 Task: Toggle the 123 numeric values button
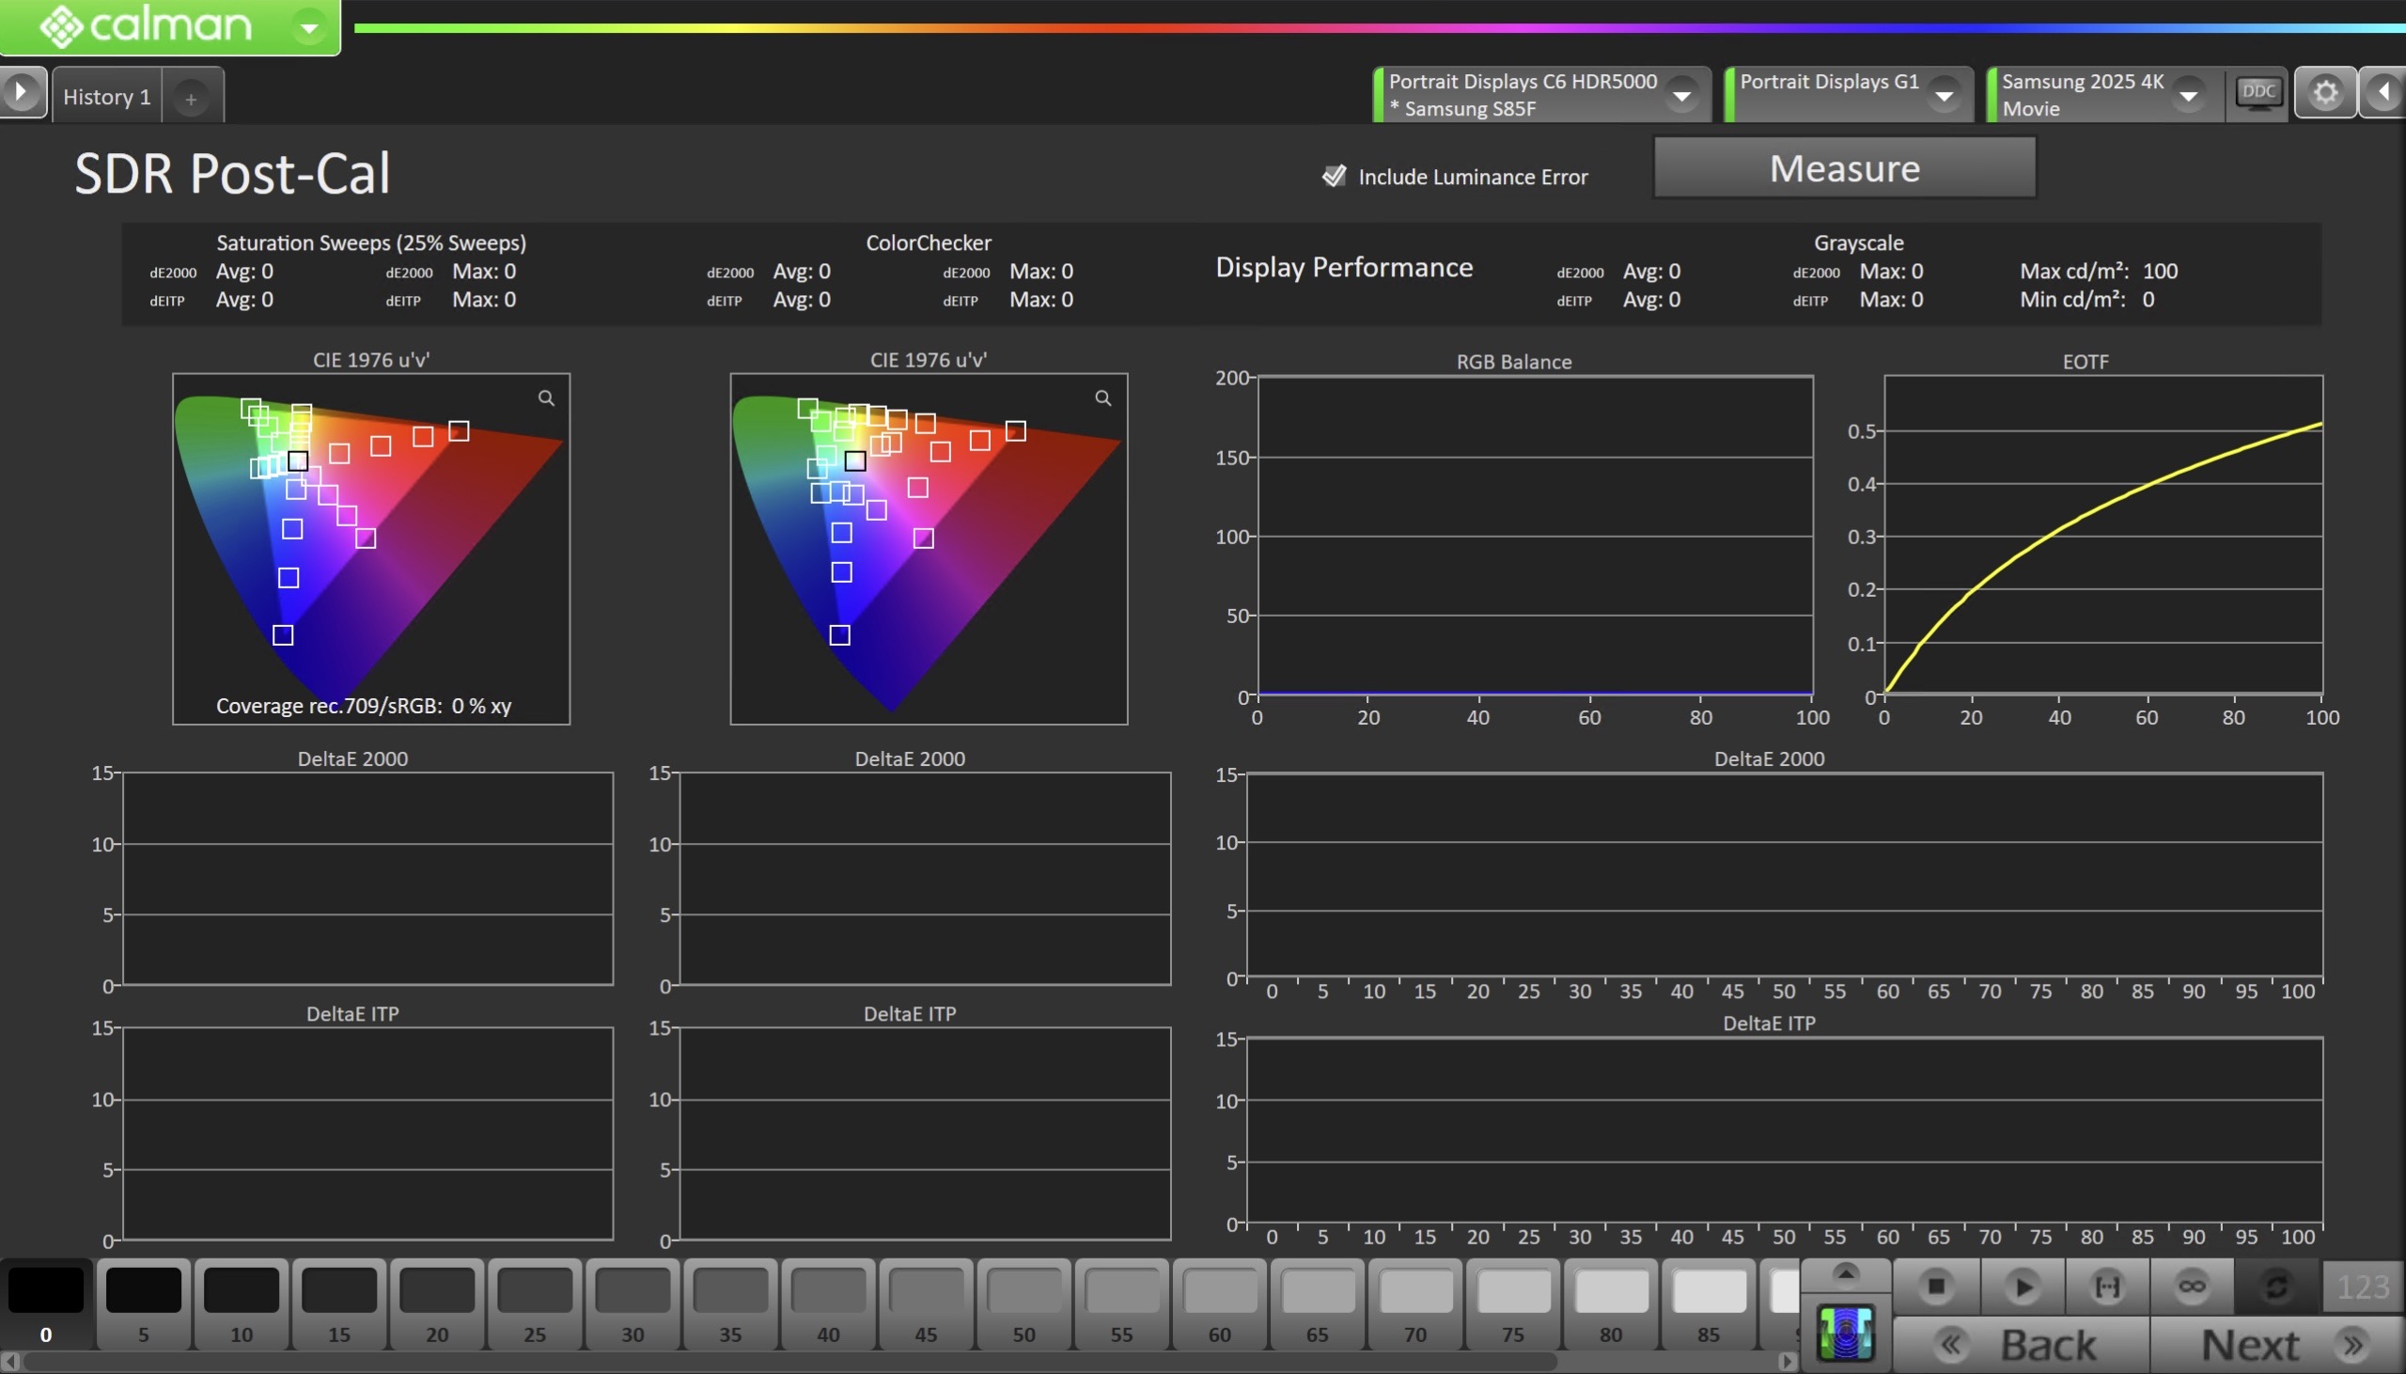coord(2363,1287)
